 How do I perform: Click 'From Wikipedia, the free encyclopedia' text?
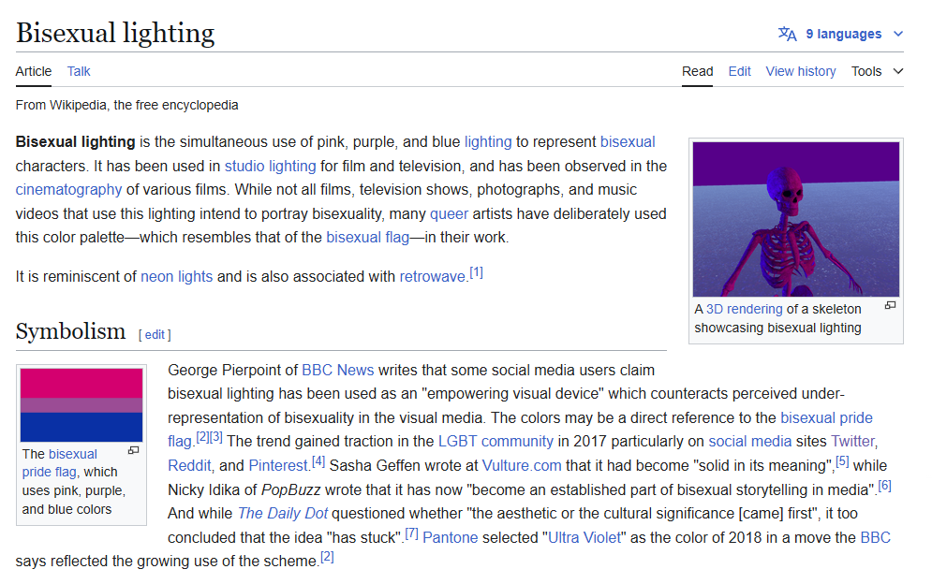click(x=126, y=105)
